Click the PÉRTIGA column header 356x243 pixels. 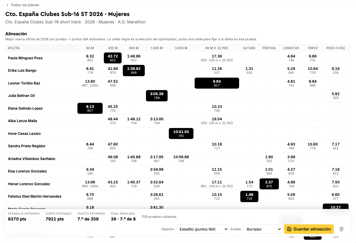(x=269, y=48)
